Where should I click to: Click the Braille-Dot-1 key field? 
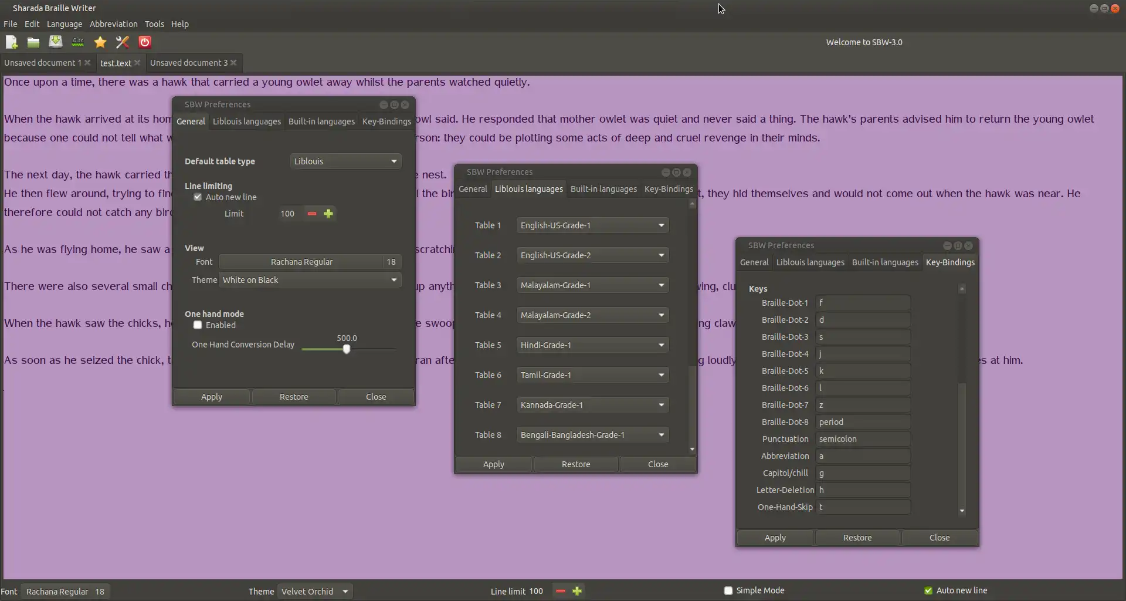[863, 303]
